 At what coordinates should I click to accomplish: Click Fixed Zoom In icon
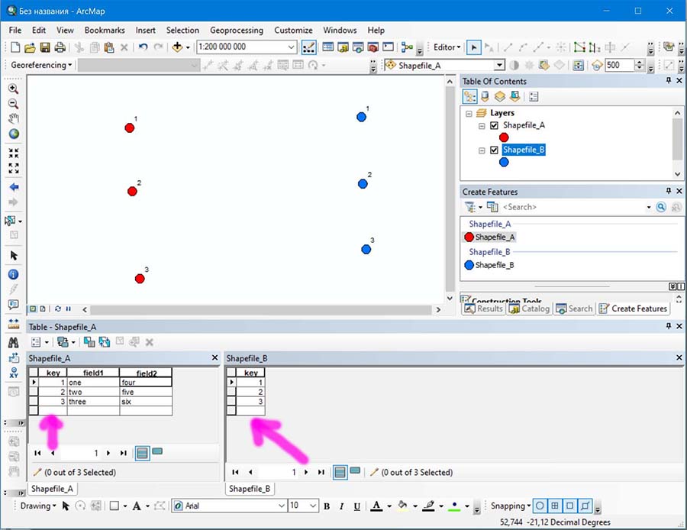click(14, 153)
